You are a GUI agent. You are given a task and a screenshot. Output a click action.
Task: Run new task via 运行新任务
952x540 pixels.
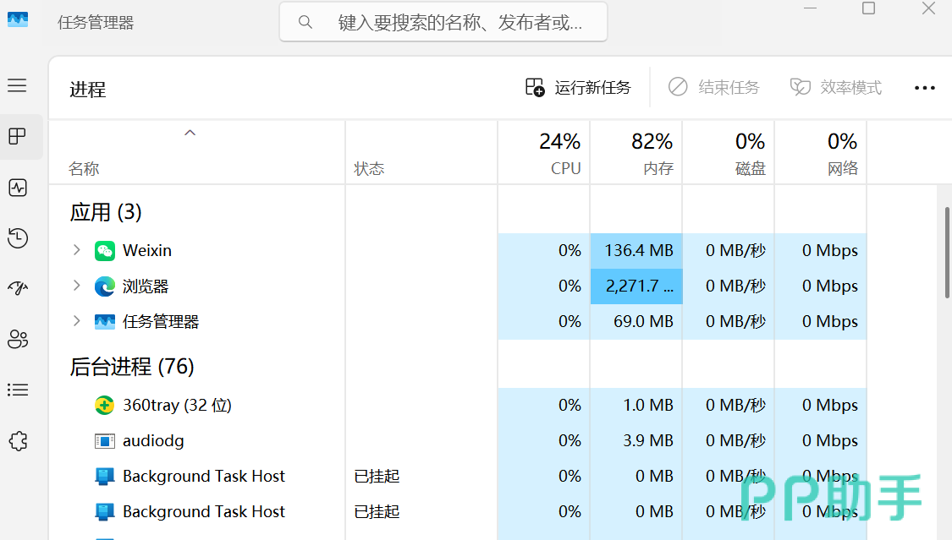579,87
